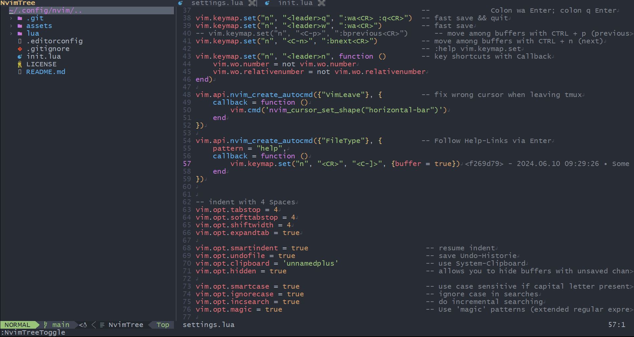Expand the .git folder chevron
Viewport: 634px width, 337px height.
[x=11, y=18]
